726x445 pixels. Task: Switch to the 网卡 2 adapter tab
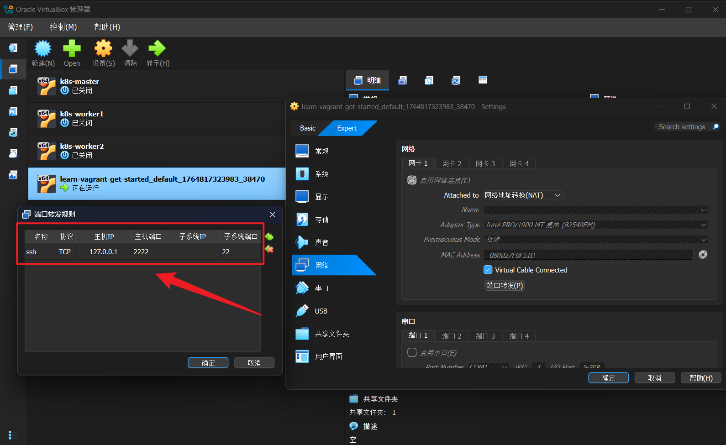tap(452, 163)
